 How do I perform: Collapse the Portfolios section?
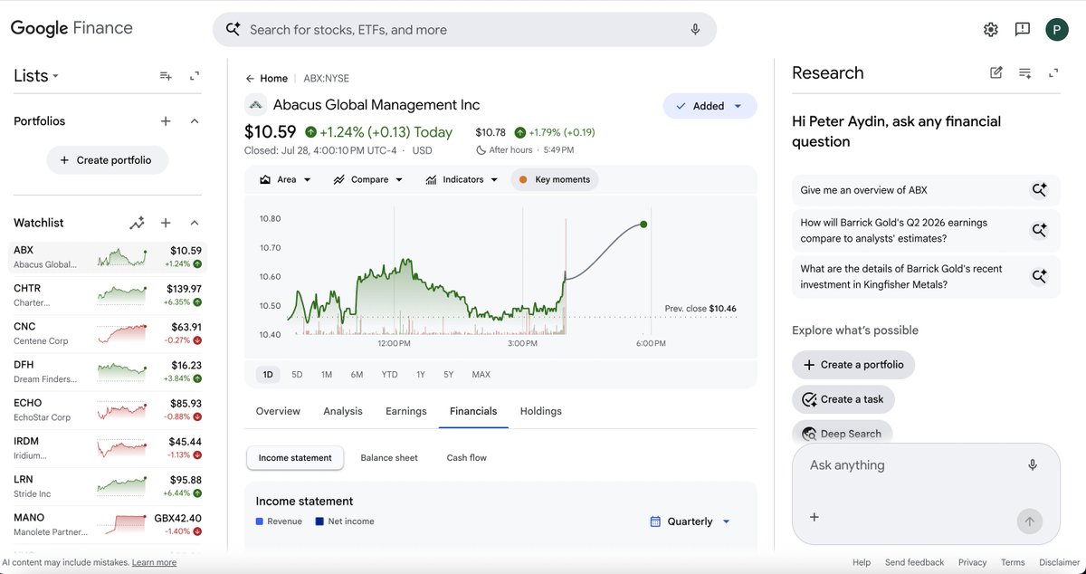coord(195,121)
